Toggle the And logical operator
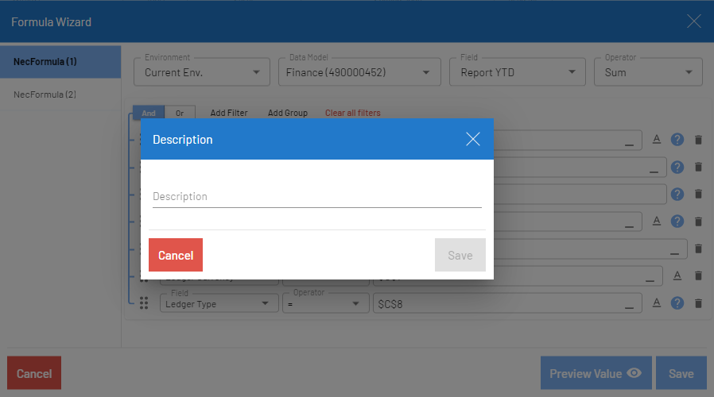This screenshot has height=397, width=714. pyautogui.click(x=148, y=113)
